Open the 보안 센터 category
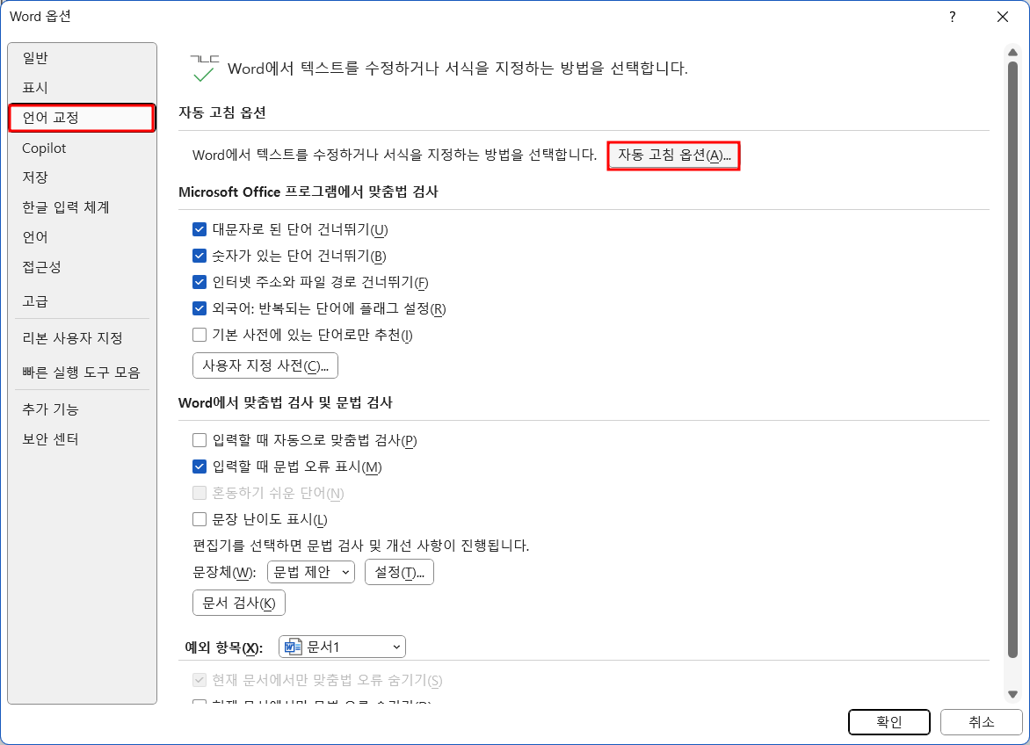 click(x=82, y=439)
